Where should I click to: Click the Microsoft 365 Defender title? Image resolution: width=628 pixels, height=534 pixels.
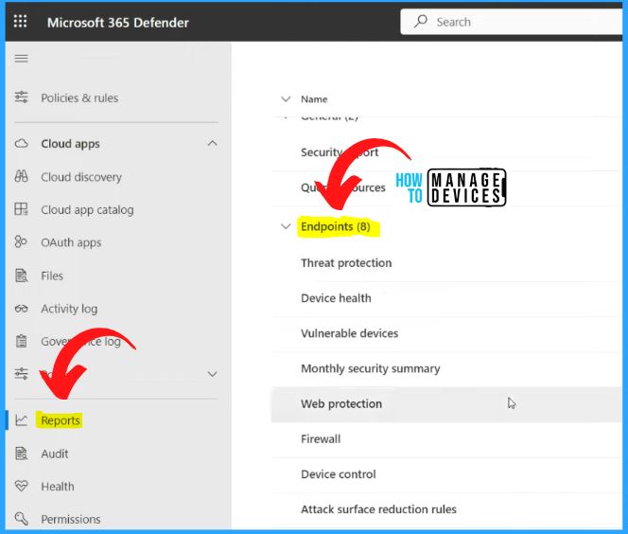(117, 23)
